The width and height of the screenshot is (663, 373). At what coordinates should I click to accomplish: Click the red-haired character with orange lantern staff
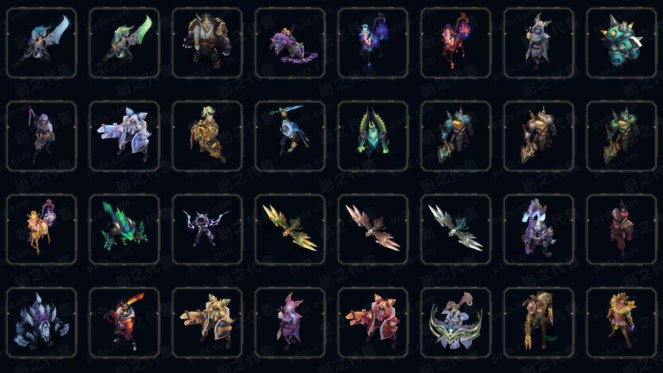click(x=456, y=43)
